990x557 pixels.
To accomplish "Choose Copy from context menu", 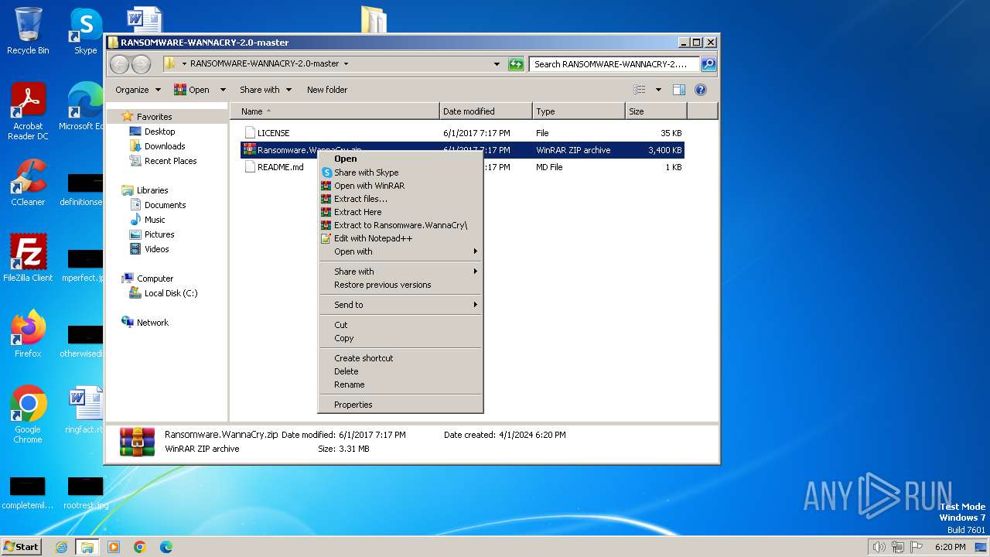I will [x=401, y=338].
